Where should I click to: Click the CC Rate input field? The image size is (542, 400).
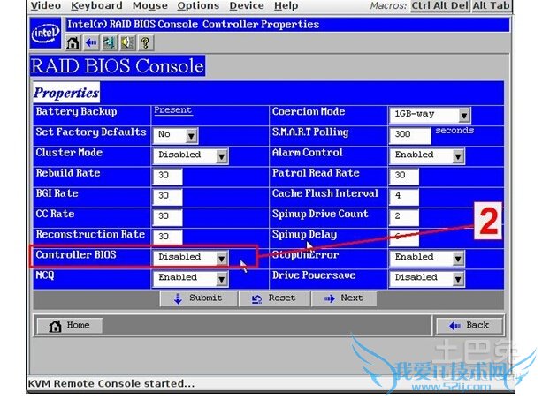168,216
